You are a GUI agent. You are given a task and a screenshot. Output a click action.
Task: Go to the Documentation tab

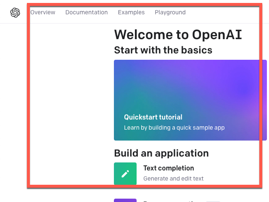pos(87,12)
